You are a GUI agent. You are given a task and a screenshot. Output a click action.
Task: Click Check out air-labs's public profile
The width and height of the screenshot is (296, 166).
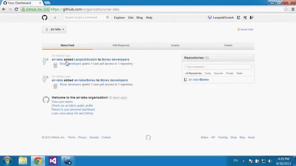click(72, 106)
